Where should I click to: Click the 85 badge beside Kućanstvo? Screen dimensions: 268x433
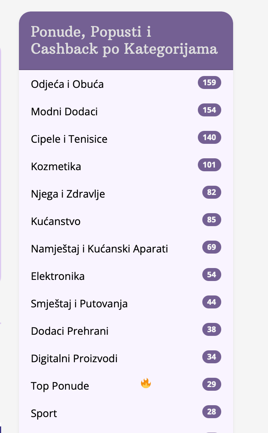coord(212,220)
